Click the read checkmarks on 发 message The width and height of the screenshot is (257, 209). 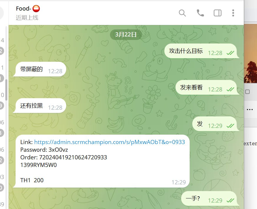point(230,126)
